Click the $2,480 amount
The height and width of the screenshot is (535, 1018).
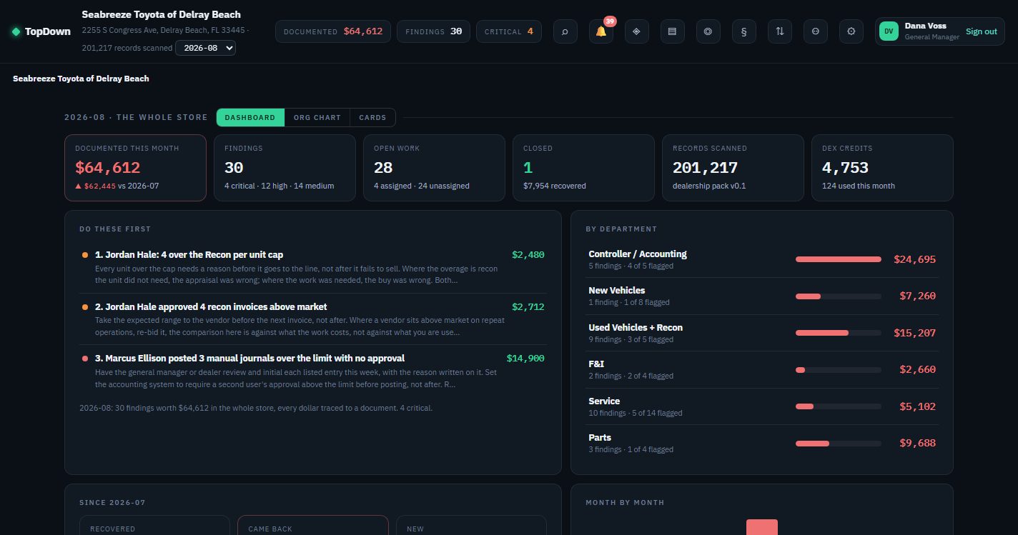point(528,254)
